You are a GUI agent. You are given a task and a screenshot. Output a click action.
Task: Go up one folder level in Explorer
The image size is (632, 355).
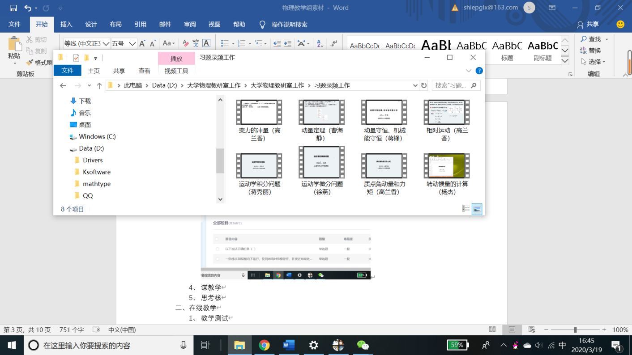click(99, 85)
